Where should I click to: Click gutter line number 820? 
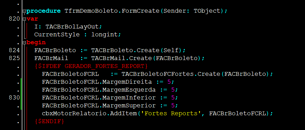click(x=15, y=19)
